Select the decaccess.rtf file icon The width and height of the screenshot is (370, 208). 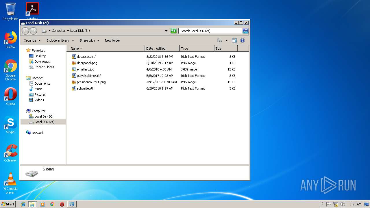click(x=74, y=57)
